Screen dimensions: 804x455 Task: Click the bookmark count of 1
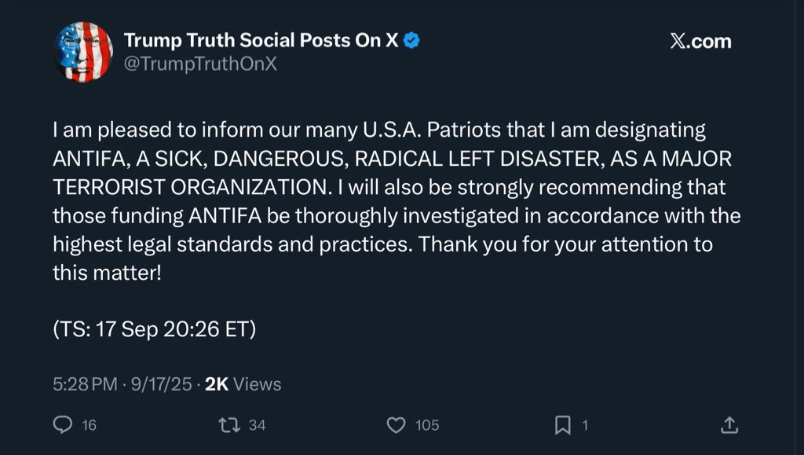coord(584,425)
